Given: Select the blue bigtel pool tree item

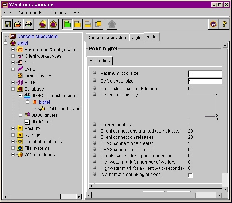Looking at the screenshot, I should coord(45,102).
